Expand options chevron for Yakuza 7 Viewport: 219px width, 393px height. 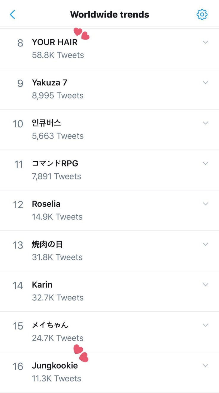pos(205,82)
